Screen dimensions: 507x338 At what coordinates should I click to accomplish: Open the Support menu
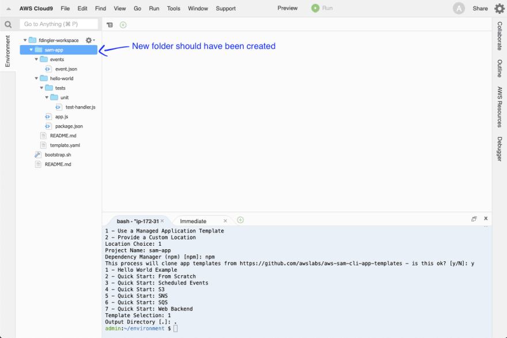(226, 9)
